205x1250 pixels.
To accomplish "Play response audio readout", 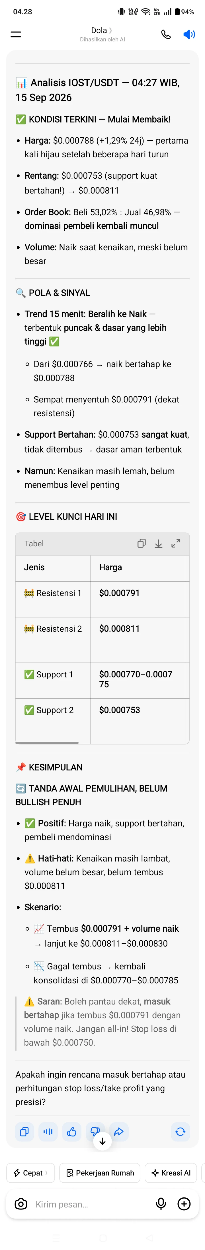I will tap(48, 1132).
